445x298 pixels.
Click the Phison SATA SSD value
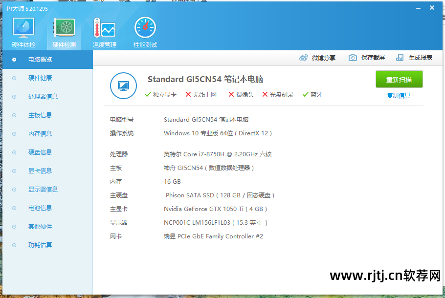pos(220,195)
